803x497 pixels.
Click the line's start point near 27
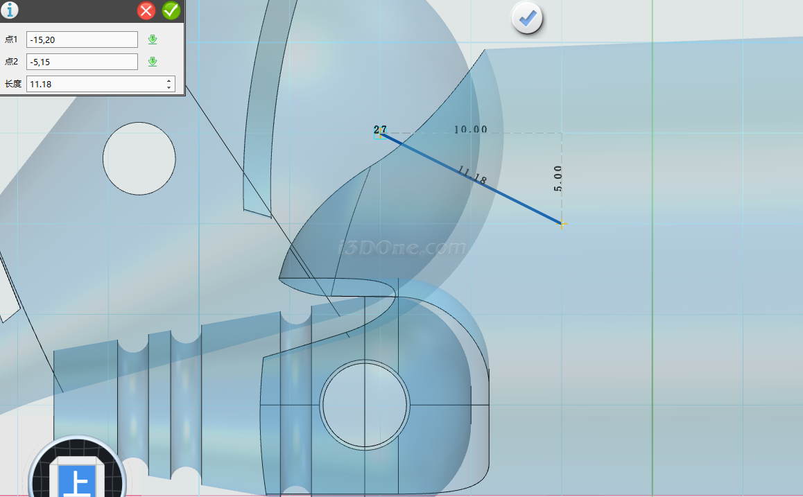pos(379,134)
